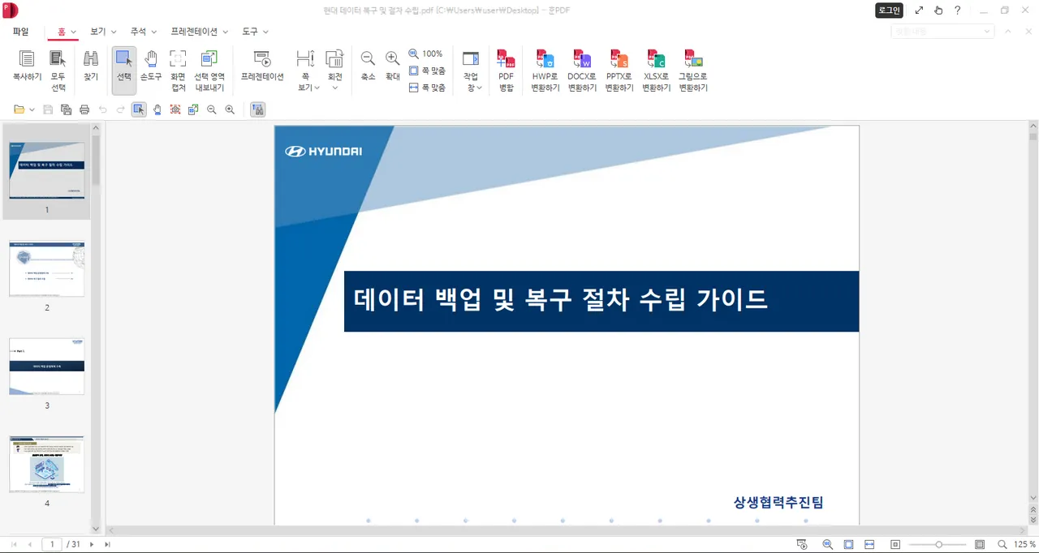Go to last page arrow in status bar

click(107, 544)
